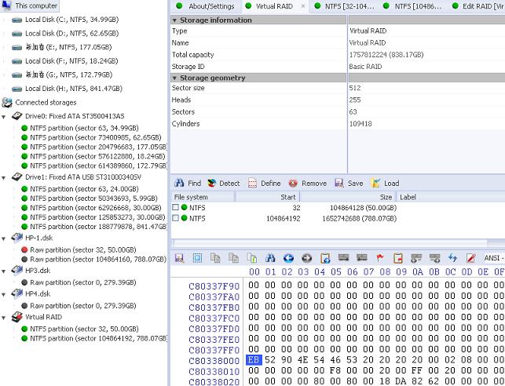Check the box for NTFS partition starting at 104864192

pos(175,218)
